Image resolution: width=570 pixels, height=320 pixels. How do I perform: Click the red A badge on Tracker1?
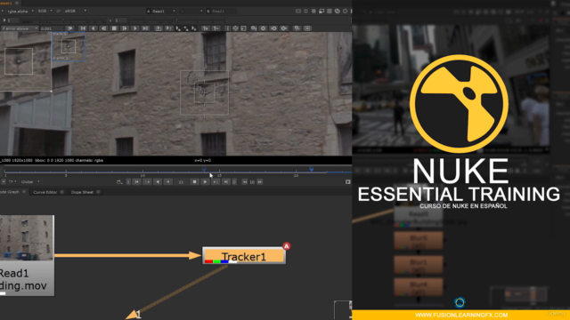(x=287, y=246)
